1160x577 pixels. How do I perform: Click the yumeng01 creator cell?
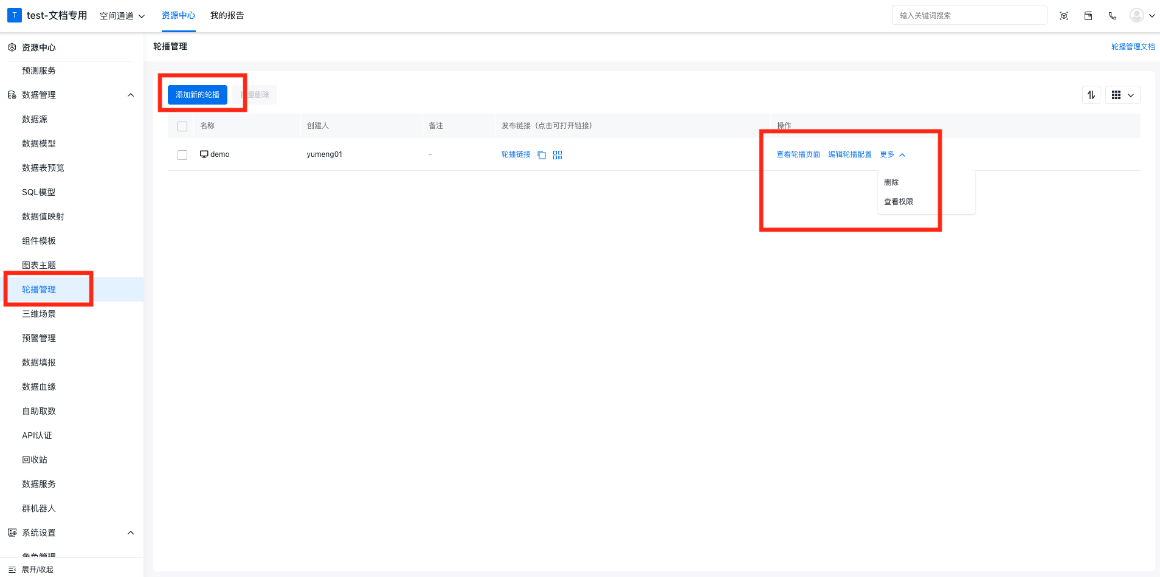click(x=325, y=154)
